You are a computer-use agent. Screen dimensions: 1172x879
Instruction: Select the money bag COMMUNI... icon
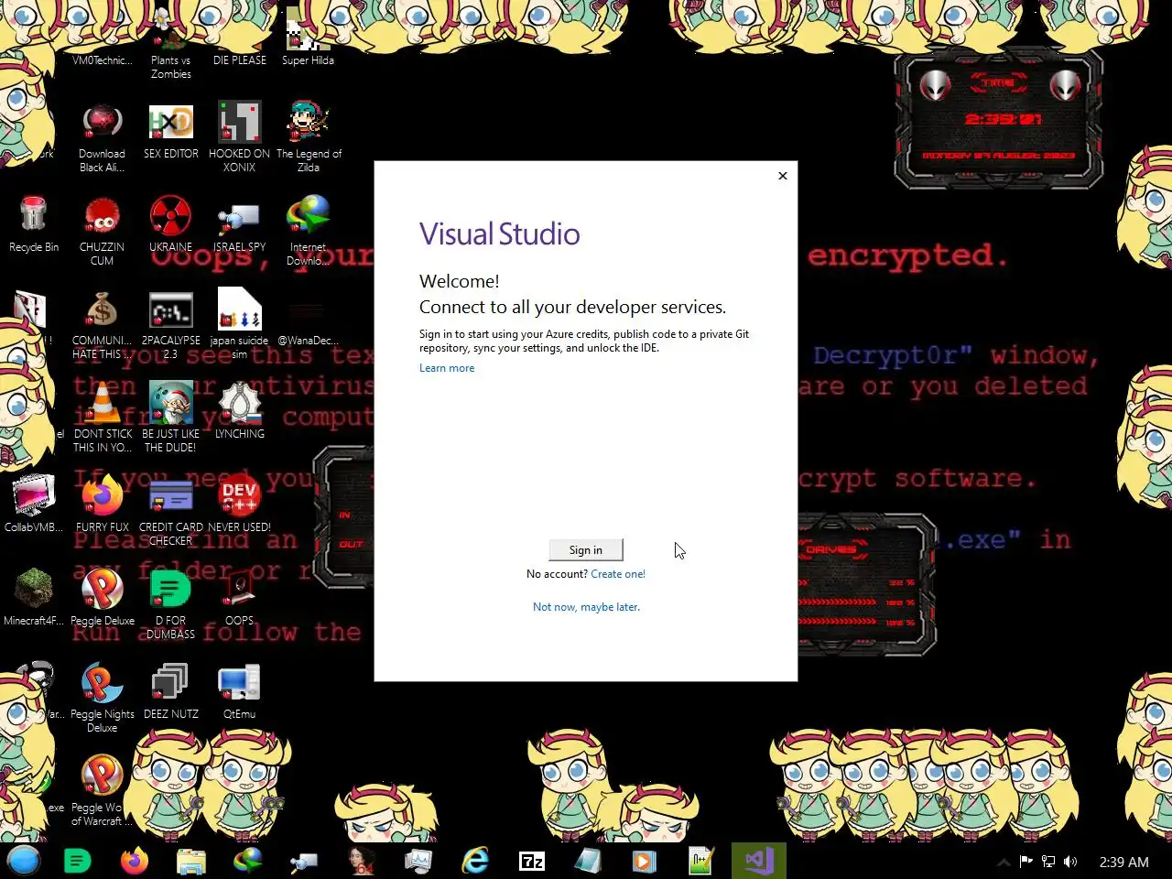pyautogui.click(x=102, y=325)
